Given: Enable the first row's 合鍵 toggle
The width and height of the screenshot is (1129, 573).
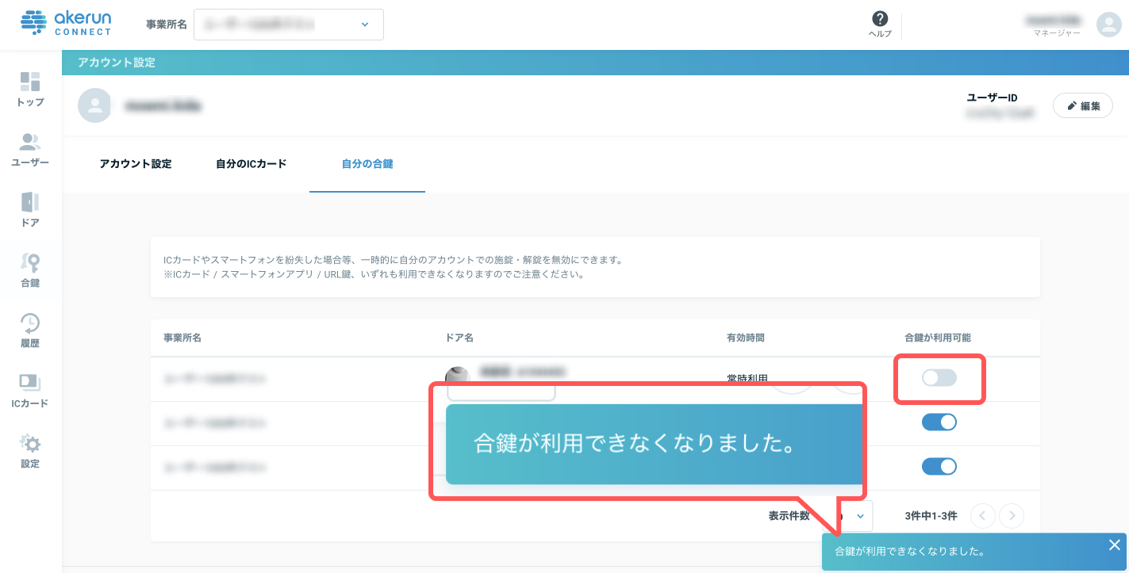Looking at the screenshot, I should [939, 378].
